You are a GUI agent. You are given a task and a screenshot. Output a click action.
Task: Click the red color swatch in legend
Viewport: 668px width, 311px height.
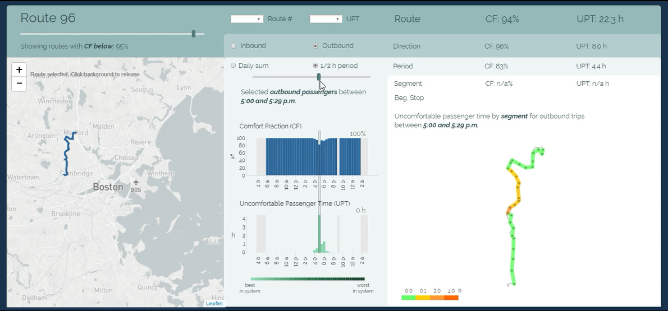coord(451,298)
